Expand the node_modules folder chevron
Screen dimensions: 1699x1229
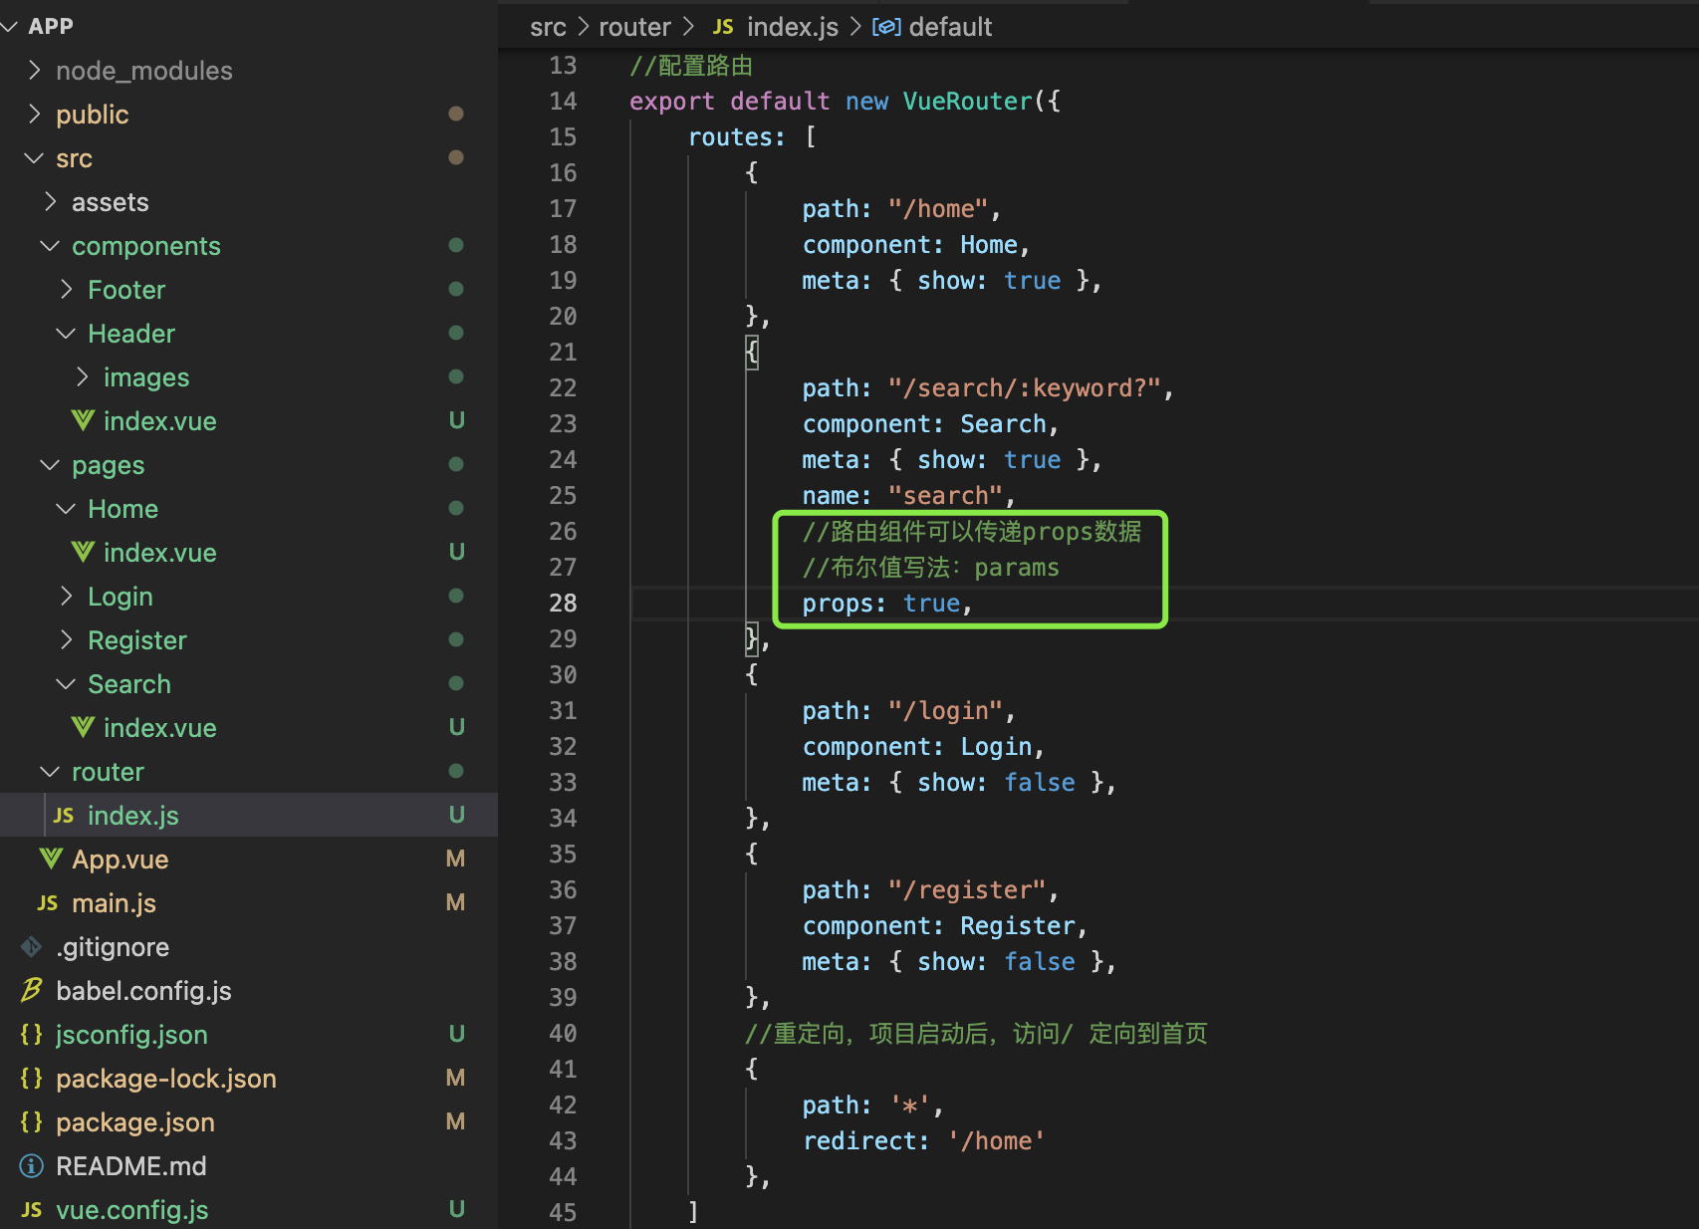[35, 70]
